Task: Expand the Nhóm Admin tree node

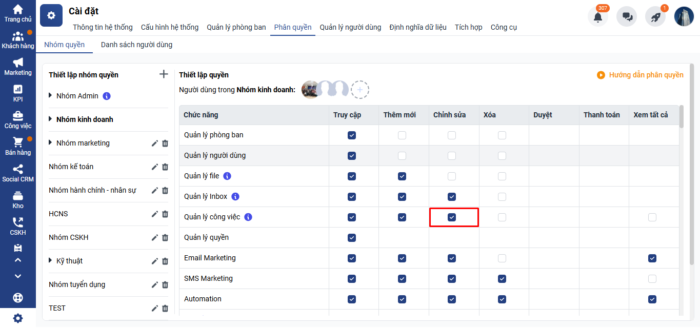Action: (x=50, y=96)
